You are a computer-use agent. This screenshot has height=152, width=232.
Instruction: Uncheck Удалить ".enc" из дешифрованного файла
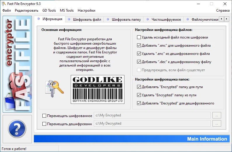[139, 53]
